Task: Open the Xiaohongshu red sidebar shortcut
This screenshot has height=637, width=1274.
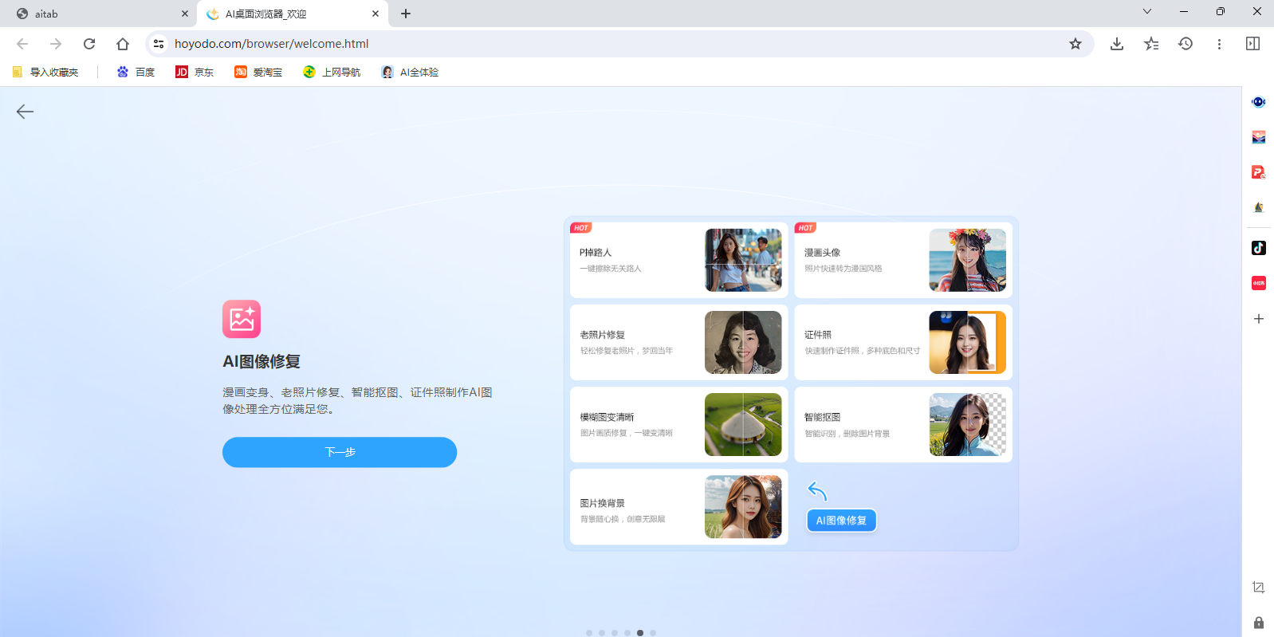Action: (x=1258, y=283)
